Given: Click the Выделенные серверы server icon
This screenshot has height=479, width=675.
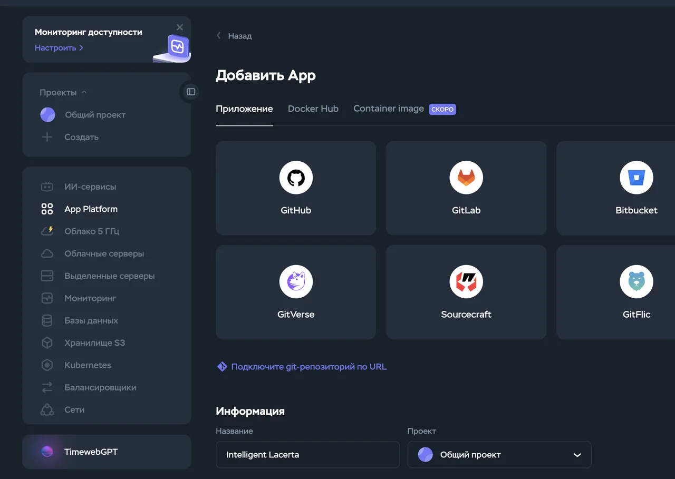Looking at the screenshot, I should [47, 276].
